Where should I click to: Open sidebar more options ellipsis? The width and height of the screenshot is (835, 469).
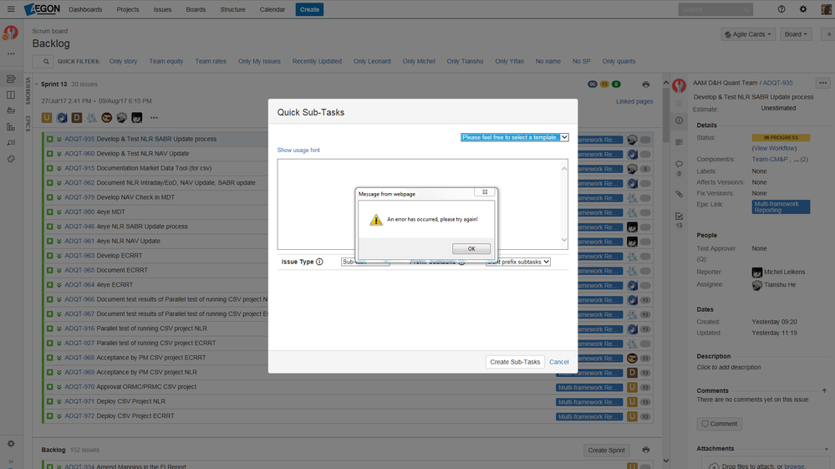(11, 54)
